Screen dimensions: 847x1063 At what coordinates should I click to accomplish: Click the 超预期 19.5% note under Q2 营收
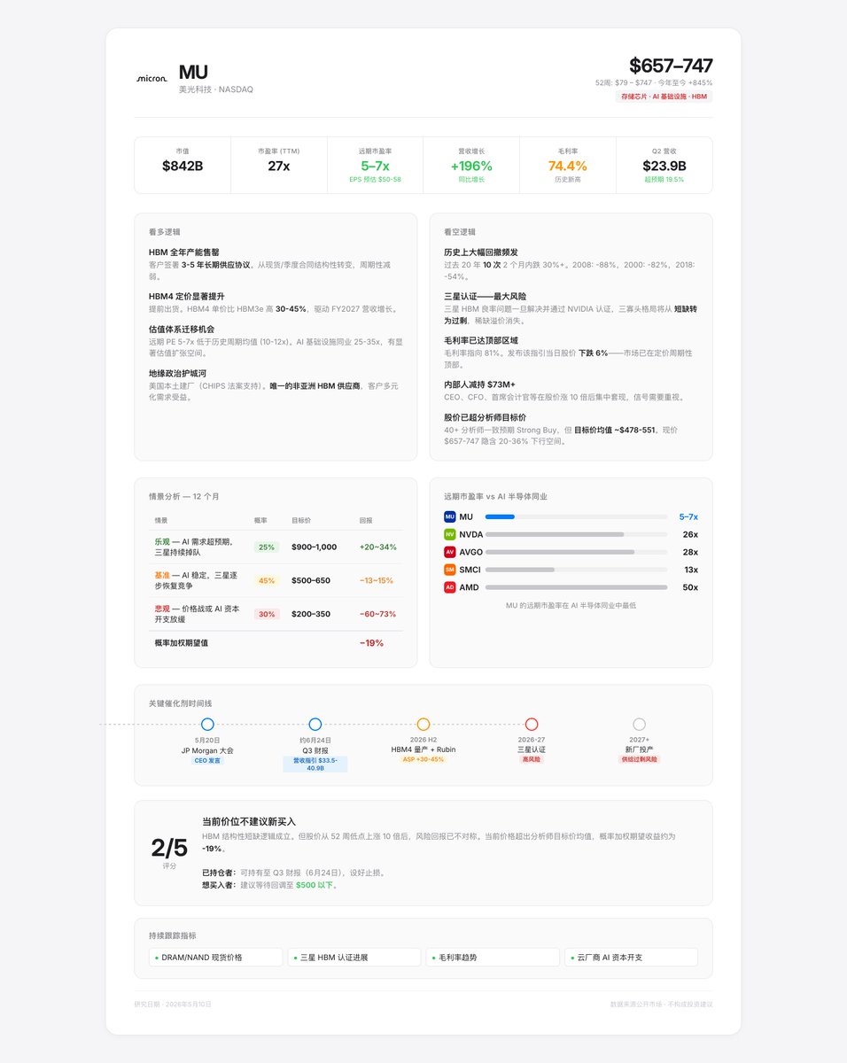point(664,179)
